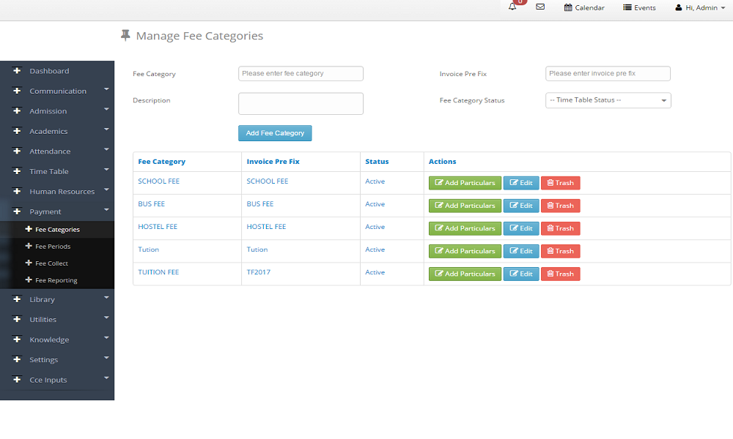Open Fee Periods in the sidebar
This screenshot has width=733, height=439.
[53, 247]
